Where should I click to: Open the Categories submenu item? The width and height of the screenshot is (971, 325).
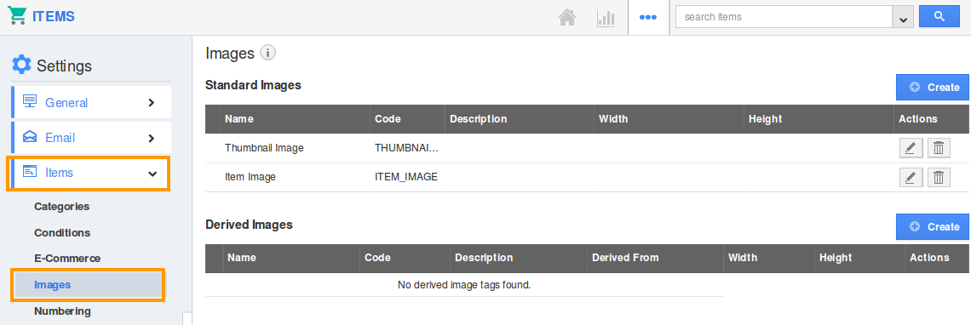pyautogui.click(x=62, y=207)
